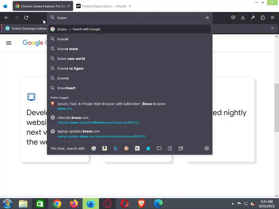Select 'brave — Search with Google' suggestion
The image size is (279, 209).
(x=130, y=29)
